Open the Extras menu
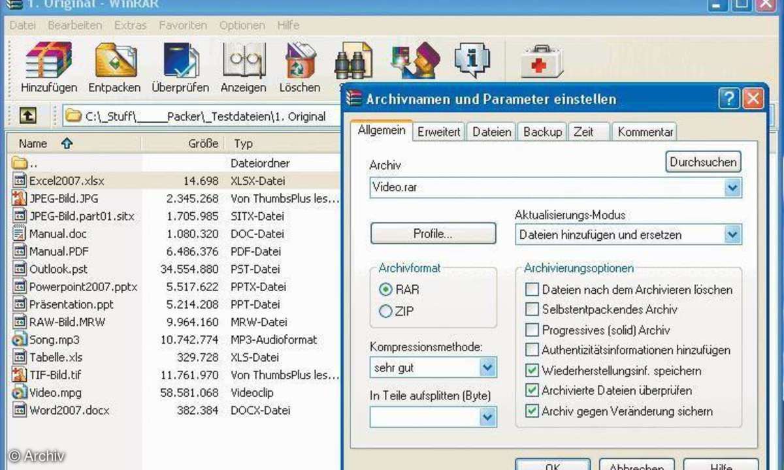This screenshot has height=470, width=784. 131,25
